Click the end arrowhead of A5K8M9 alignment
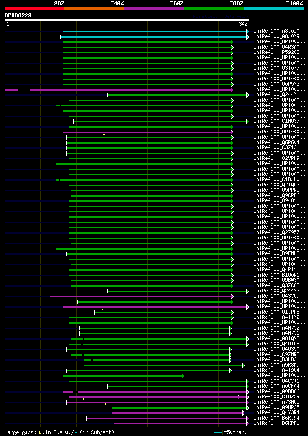The image size is (308, 436). 244,365
